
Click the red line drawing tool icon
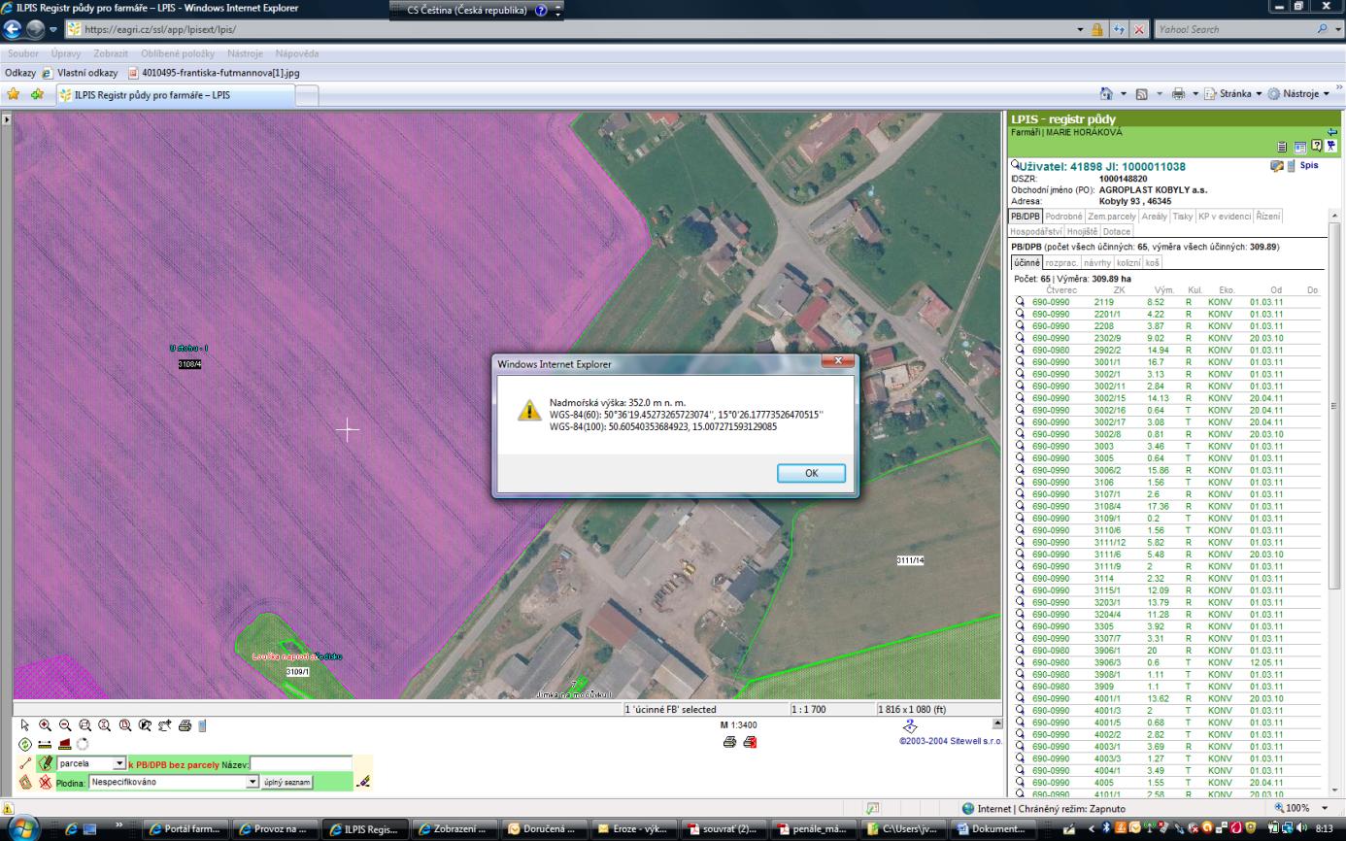point(25,763)
